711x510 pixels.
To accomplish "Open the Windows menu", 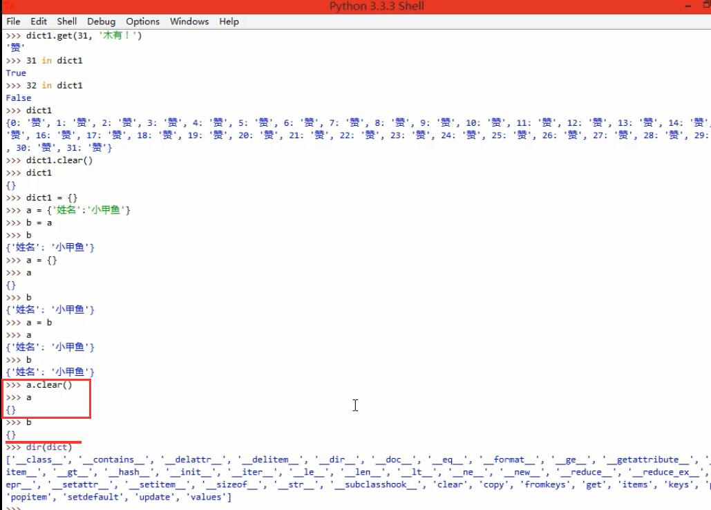I will [189, 21].
